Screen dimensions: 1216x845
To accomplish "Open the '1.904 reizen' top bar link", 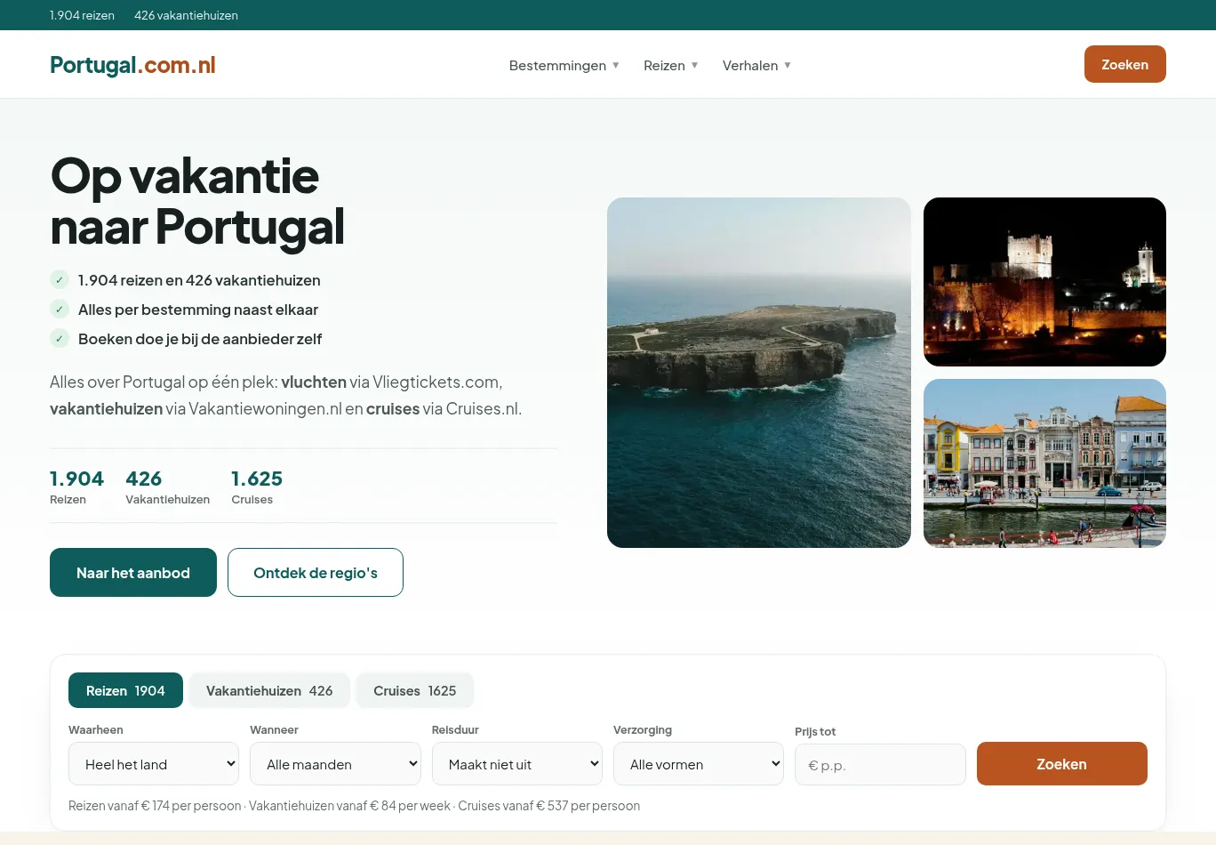I will point(82,15).
